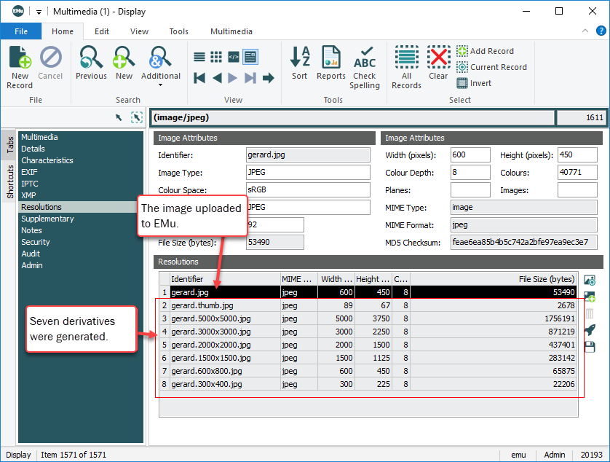Switch to contact sheet grid view

click(216, 57)
